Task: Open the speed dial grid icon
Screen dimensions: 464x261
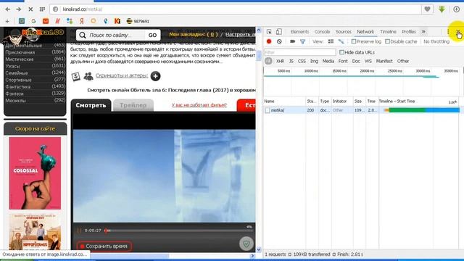Action: pyautogui.click(x=42, y=9)
